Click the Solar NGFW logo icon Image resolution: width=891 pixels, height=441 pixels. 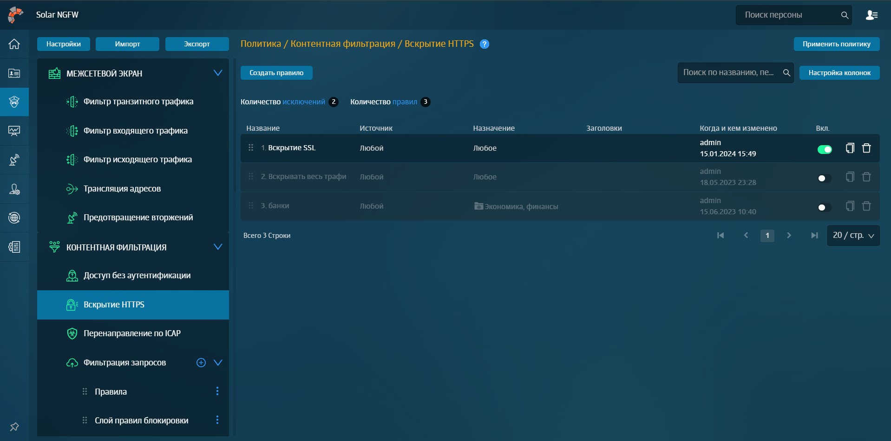[x=15, y=14]
